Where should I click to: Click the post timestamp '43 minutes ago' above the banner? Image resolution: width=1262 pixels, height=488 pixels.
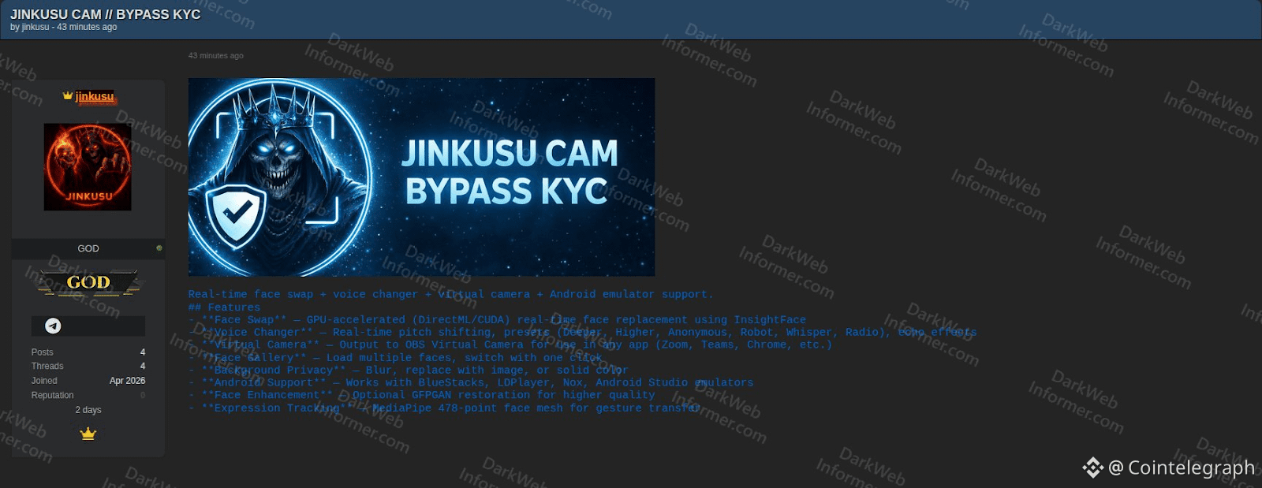[x=215, y=56]
